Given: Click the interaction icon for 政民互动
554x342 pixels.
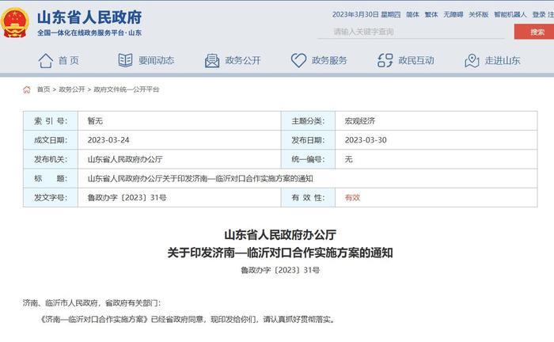Looking at the screenshot, I should pos(385,60).
